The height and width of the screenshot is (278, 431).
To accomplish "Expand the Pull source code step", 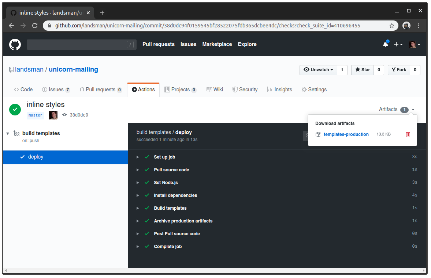I will click(x=138, y=170).
